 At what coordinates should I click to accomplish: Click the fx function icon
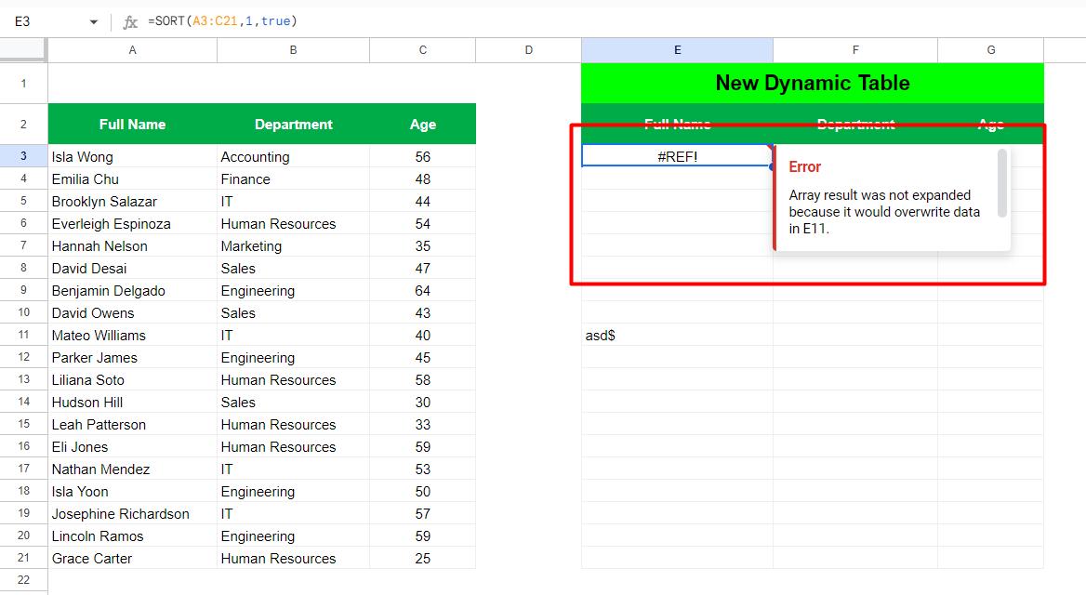pos(129,22)
